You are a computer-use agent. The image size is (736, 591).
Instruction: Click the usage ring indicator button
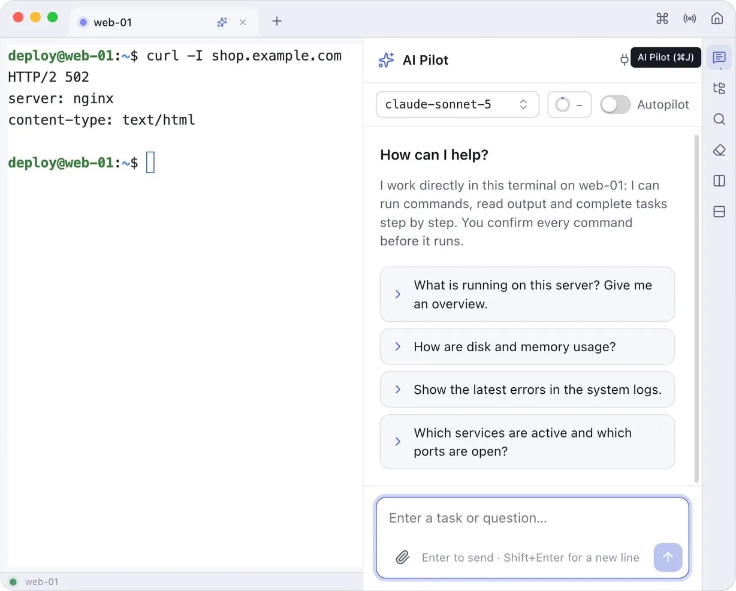point(569,104)
